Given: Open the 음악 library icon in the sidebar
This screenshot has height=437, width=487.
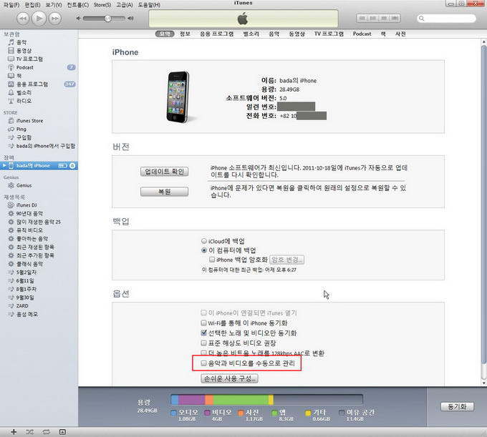Looking at the screenshot, I should pos(11,42).
